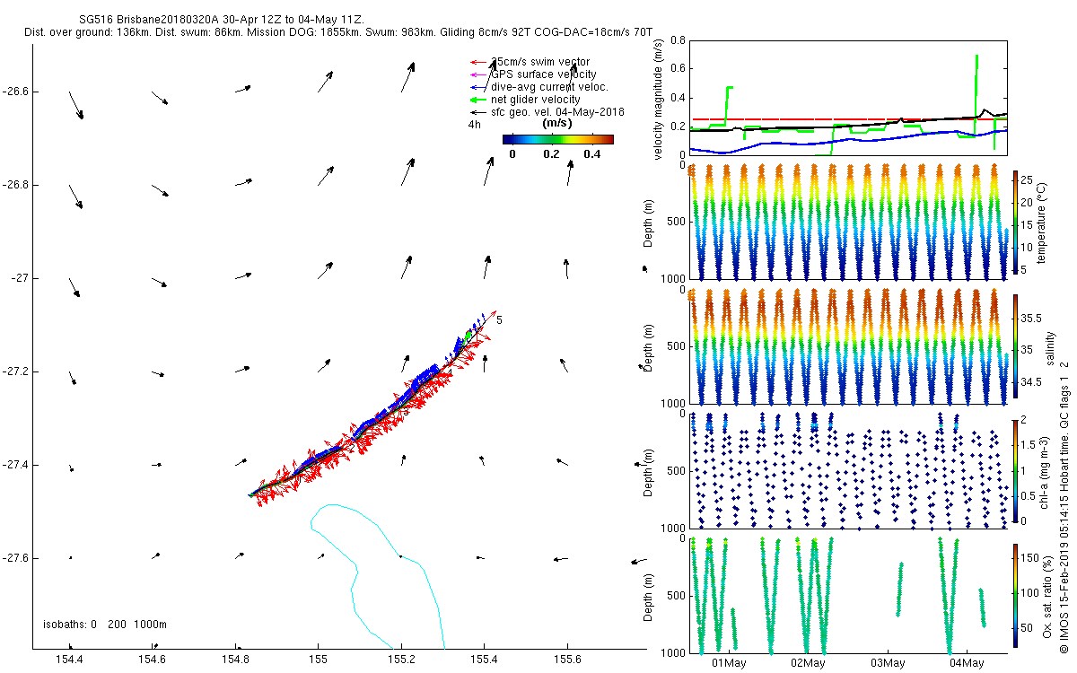
Task: Click the chl-a (mg m-3) colorbar
Action: point(1016,470)
